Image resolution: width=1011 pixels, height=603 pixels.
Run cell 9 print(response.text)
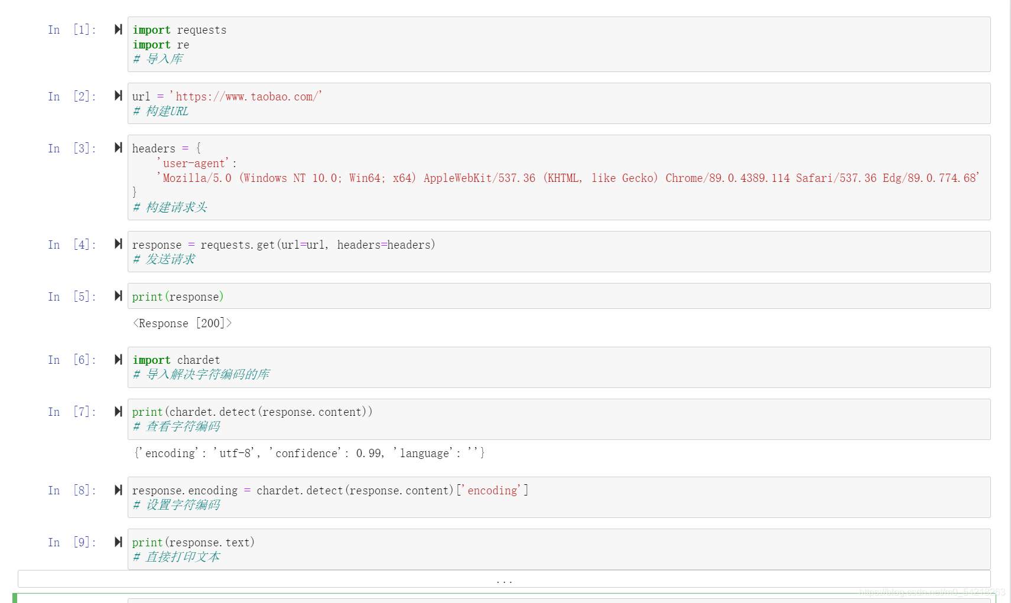[x=118, y=542]
